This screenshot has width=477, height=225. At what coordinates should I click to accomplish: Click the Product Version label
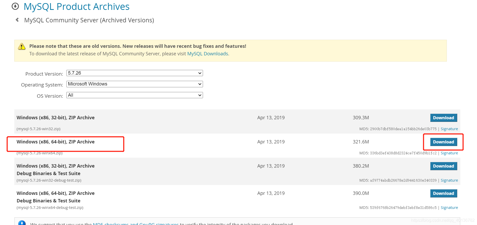click(44, 74)
